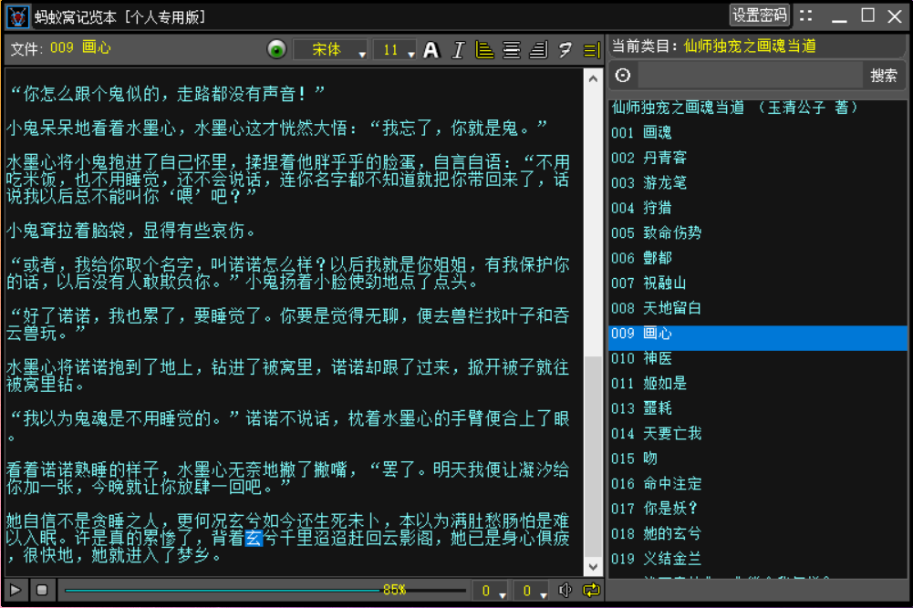The image size is (913, 608).
Task: Toggle bold formatting with the A icon
Action: point(431,50)
